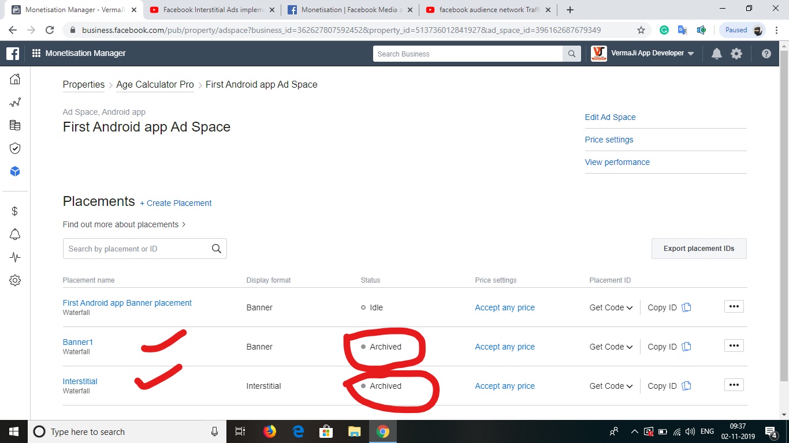
Task: Open new browser tab
Action: 570,10
